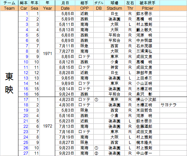Screen dimensions: 187x156
Task: Click stadium 神宮 in 8月15日 row
Action: click(x=114, y=67)
